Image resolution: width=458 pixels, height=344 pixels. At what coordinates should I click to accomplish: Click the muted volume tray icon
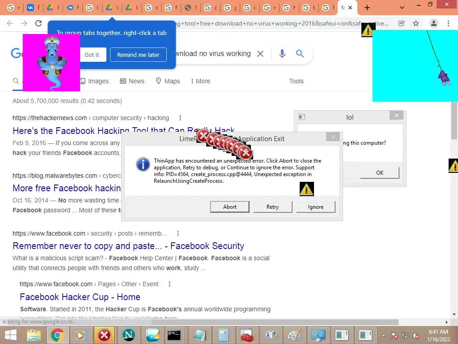pyautogui.click(x=416, y=335)
